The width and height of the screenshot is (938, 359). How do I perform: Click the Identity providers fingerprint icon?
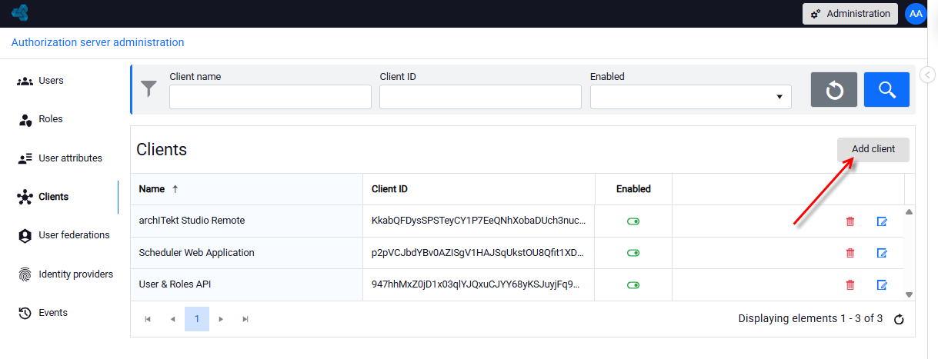click(x=25, y=274)
